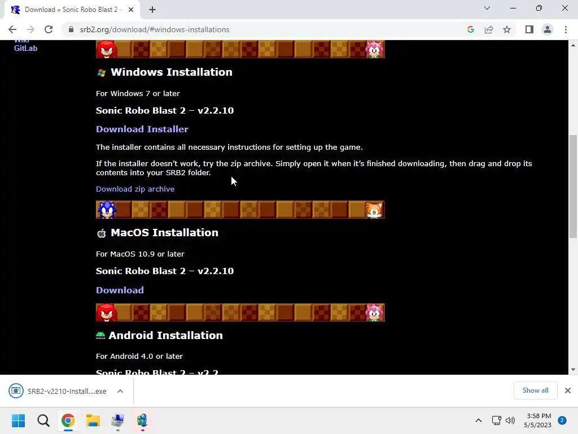Share this page via share icon

click(489, 29)
